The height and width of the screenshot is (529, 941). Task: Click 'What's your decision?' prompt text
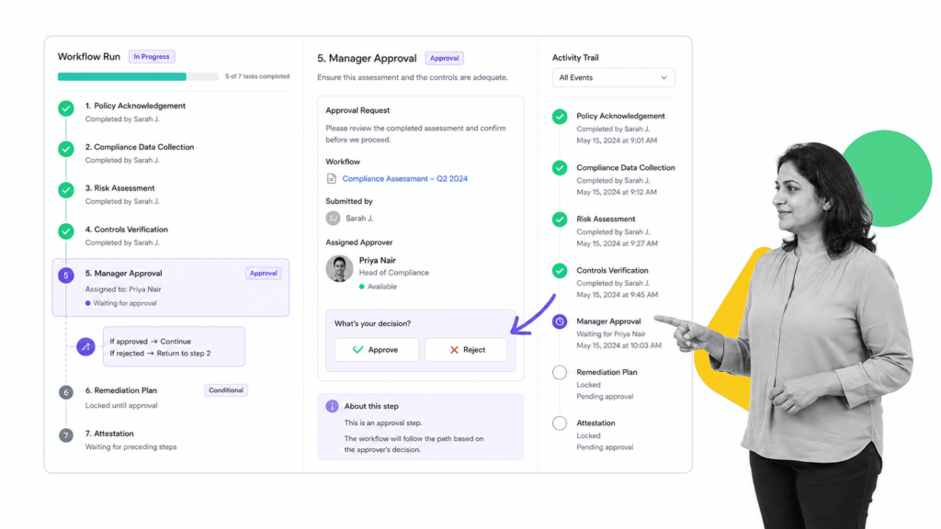pyautogui.click(x=372, y=323)
